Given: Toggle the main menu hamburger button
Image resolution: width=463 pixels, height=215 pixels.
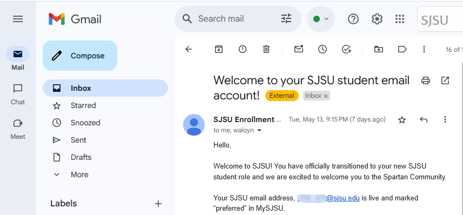Looking at the screenshot, I should tap(18, 19).
